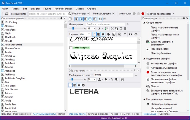Pin the Панель задач panel
Viewport: 190px width, 120px height.
pyautogui.click(x=184, y=18)
